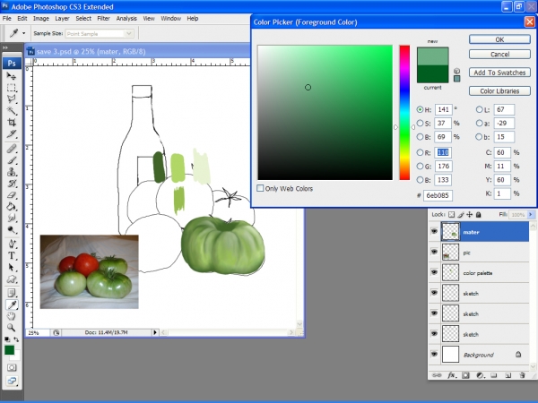Create a new layer in Layers panel
The height and width of the screenshot is (403, 538).
(508, 375)
